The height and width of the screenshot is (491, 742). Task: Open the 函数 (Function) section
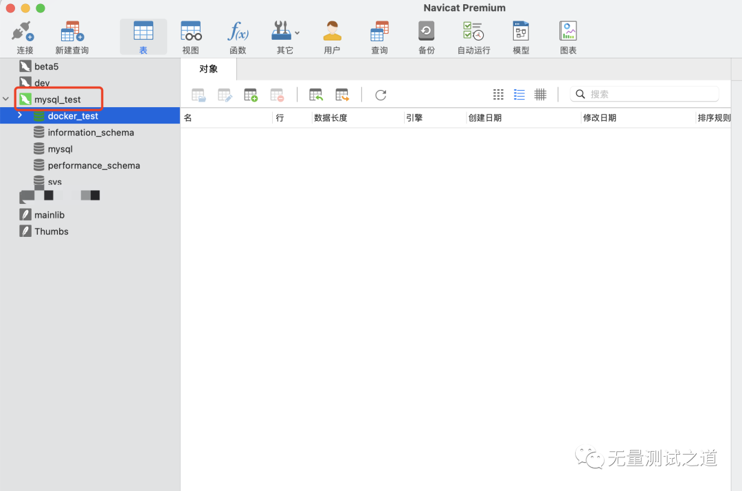click(x=238, y=37)
